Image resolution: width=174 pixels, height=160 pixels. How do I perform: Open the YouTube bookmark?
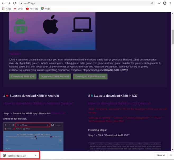pos(32,9)
